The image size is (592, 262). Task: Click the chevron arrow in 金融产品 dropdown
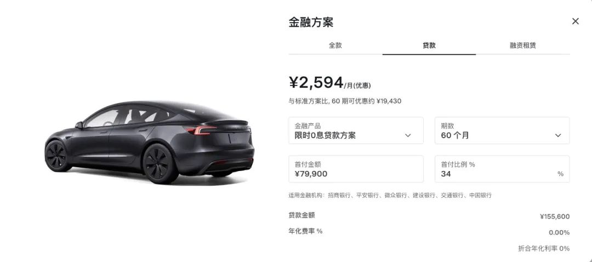pyautogui.click(x=408, y=135)
